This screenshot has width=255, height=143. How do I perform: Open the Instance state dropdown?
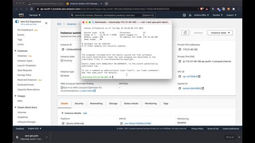click(x=220, y=33)
